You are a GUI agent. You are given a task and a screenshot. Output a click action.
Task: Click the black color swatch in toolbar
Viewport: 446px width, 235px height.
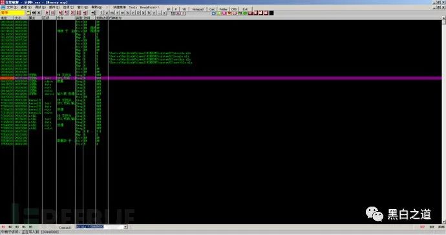tap(271, 13)
